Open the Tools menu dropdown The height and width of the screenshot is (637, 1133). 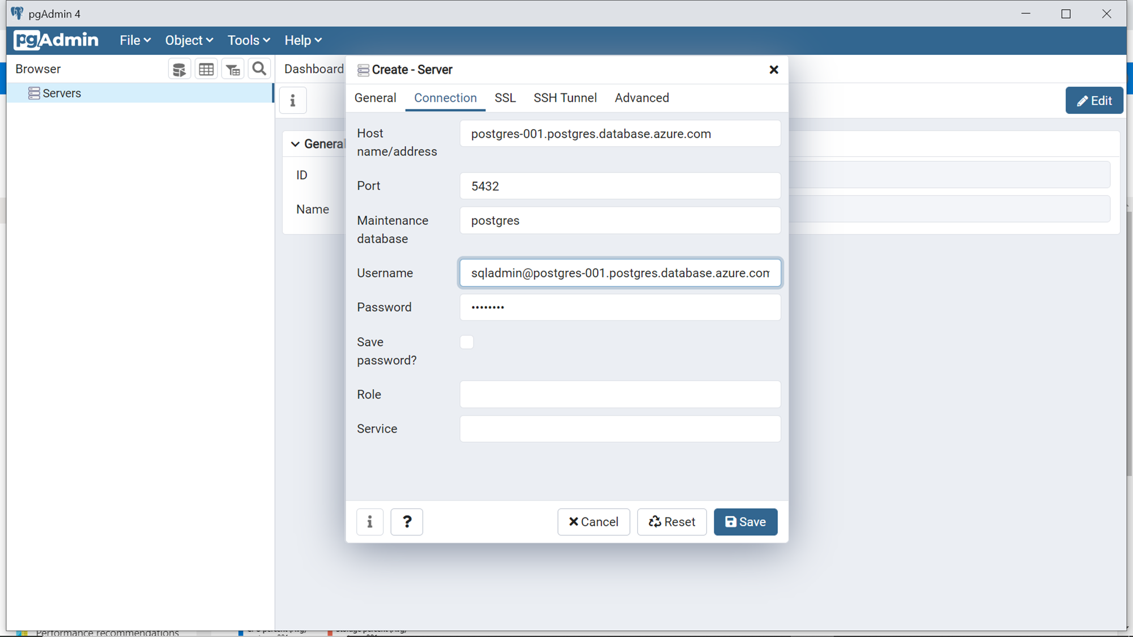click(x=249, y=40)
